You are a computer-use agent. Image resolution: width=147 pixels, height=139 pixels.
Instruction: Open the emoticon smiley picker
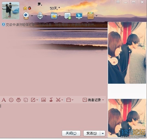11,100
